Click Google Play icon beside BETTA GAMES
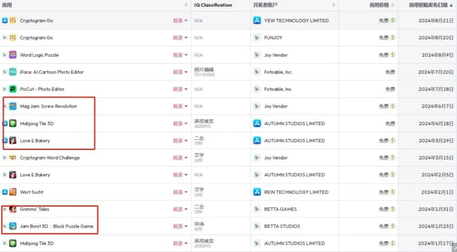This screenshot has width=457, height=252. click(x=257, y=209)
